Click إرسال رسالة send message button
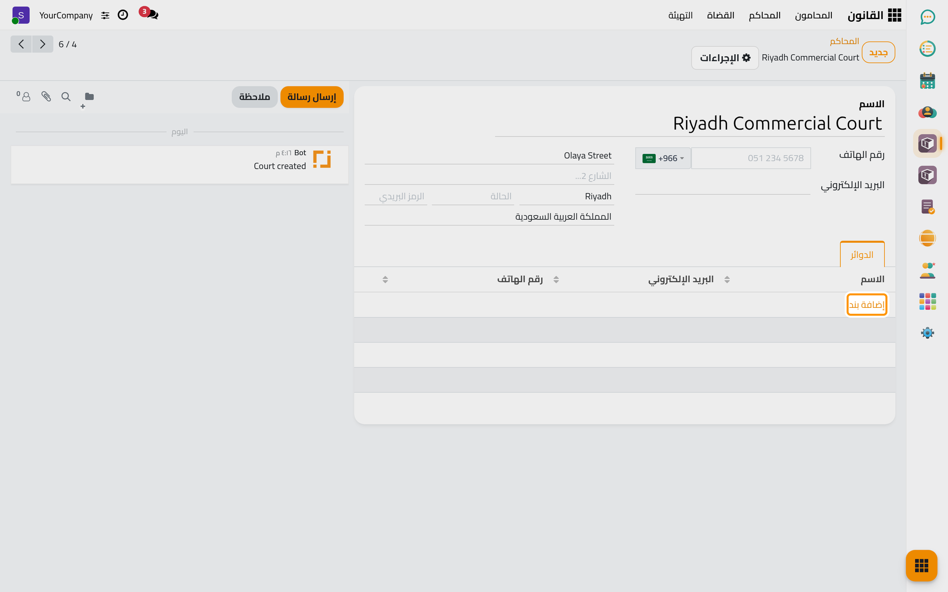Screen dimensions: 948x592 tap(312, 97)
